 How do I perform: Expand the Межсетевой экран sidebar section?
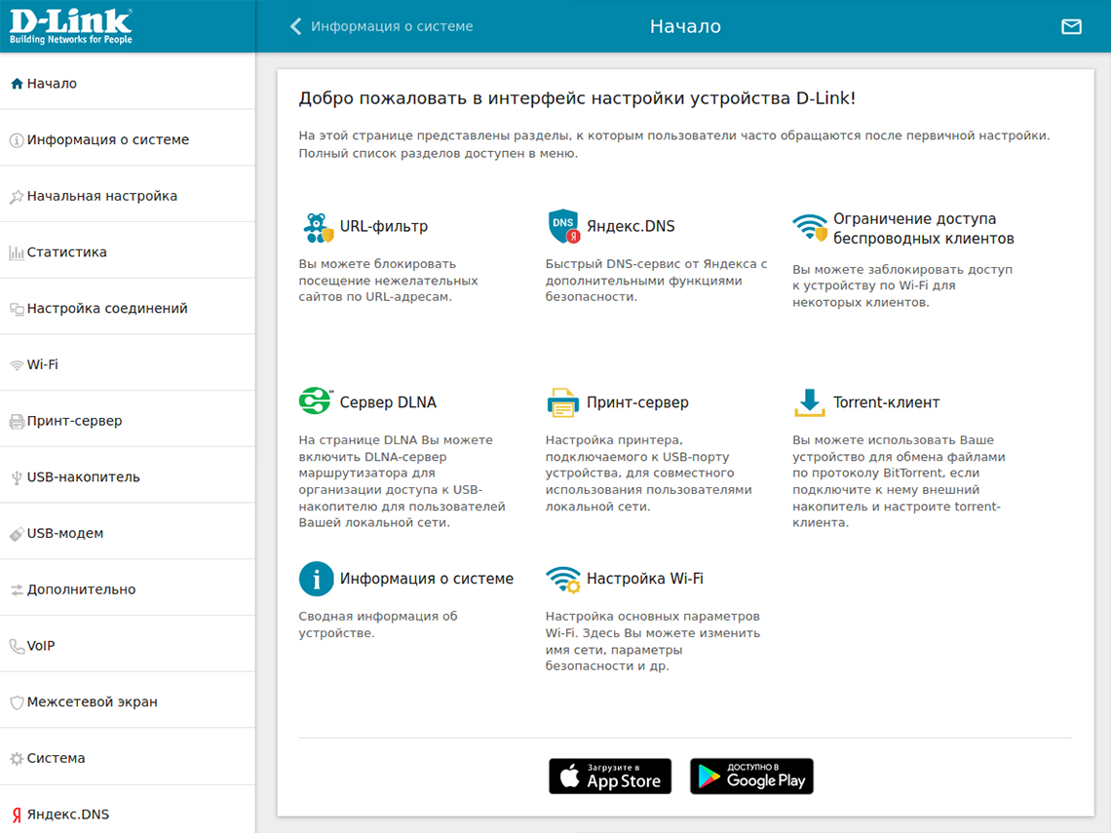pos(92,702)
